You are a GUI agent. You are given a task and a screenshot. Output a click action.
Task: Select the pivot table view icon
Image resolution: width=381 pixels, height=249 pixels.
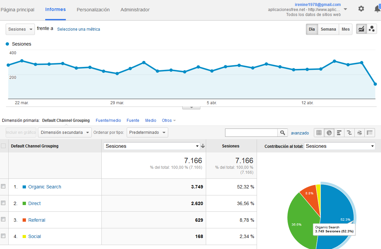pos(370,132)
